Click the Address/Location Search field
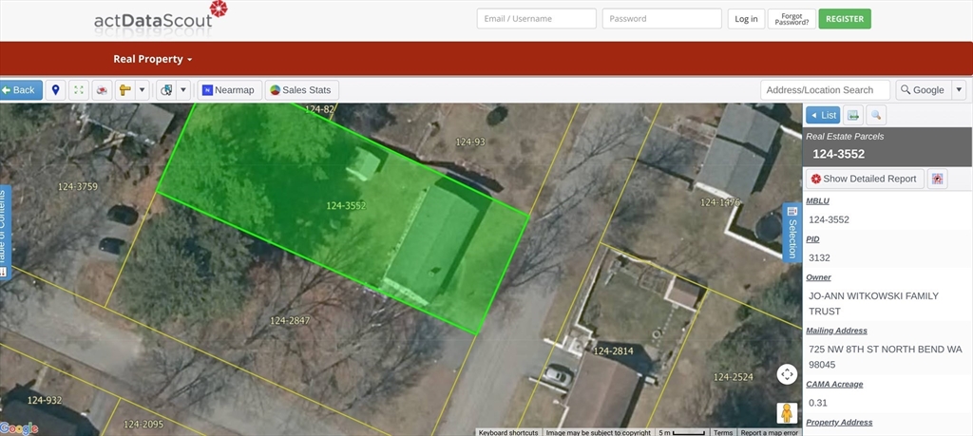The height and width of the screenshot is (436, 973). (x=825, y=90)
